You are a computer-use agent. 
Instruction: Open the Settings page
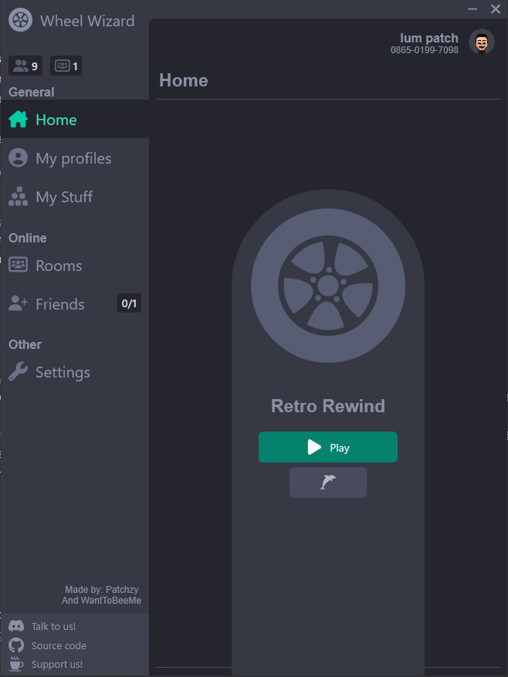63,372
